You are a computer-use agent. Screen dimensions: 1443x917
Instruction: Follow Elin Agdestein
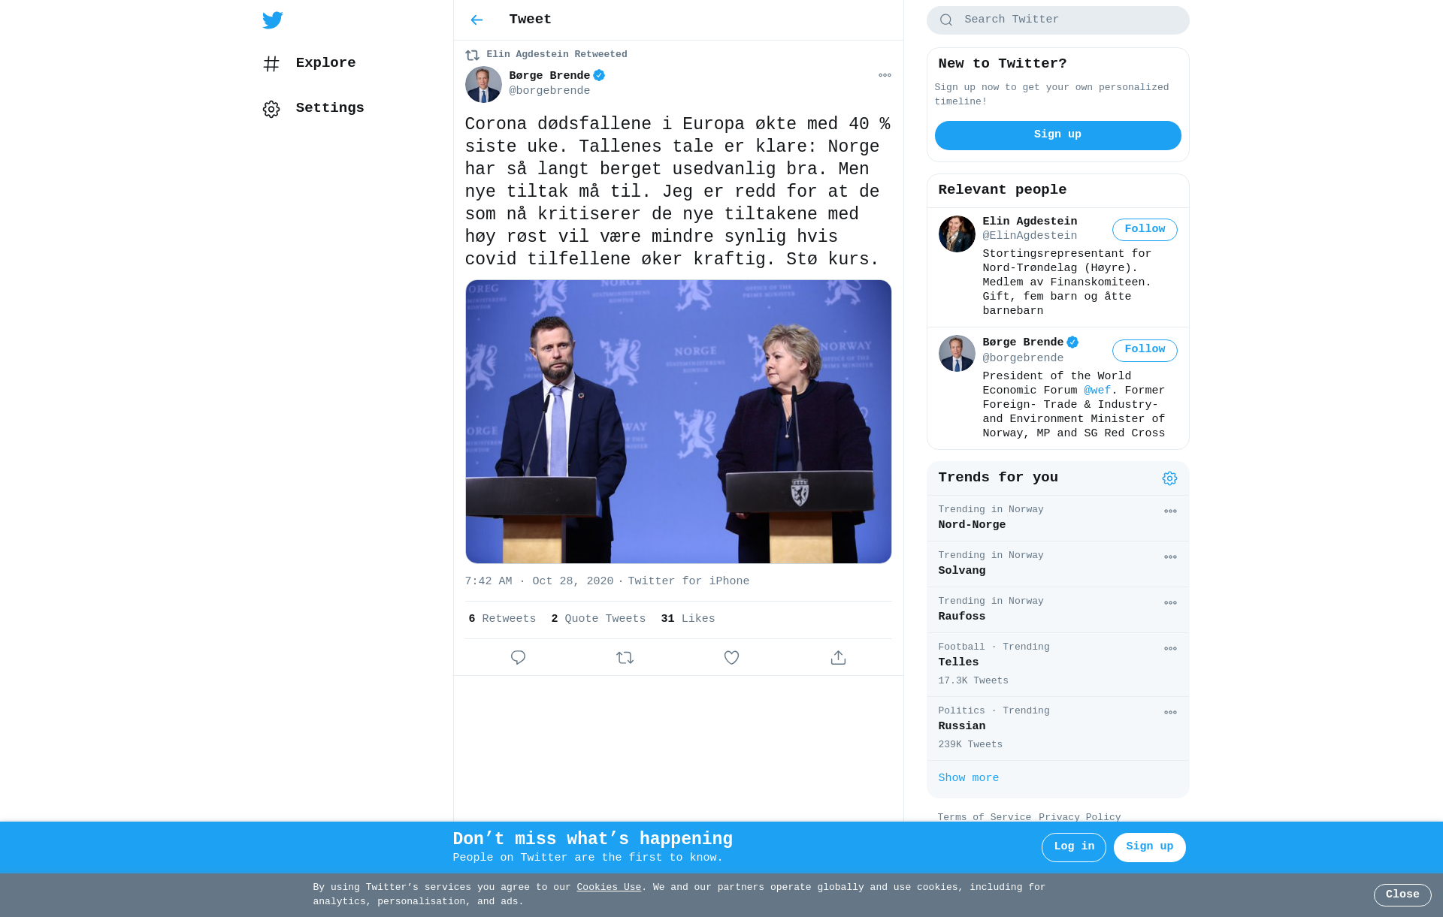(1145, 230)
